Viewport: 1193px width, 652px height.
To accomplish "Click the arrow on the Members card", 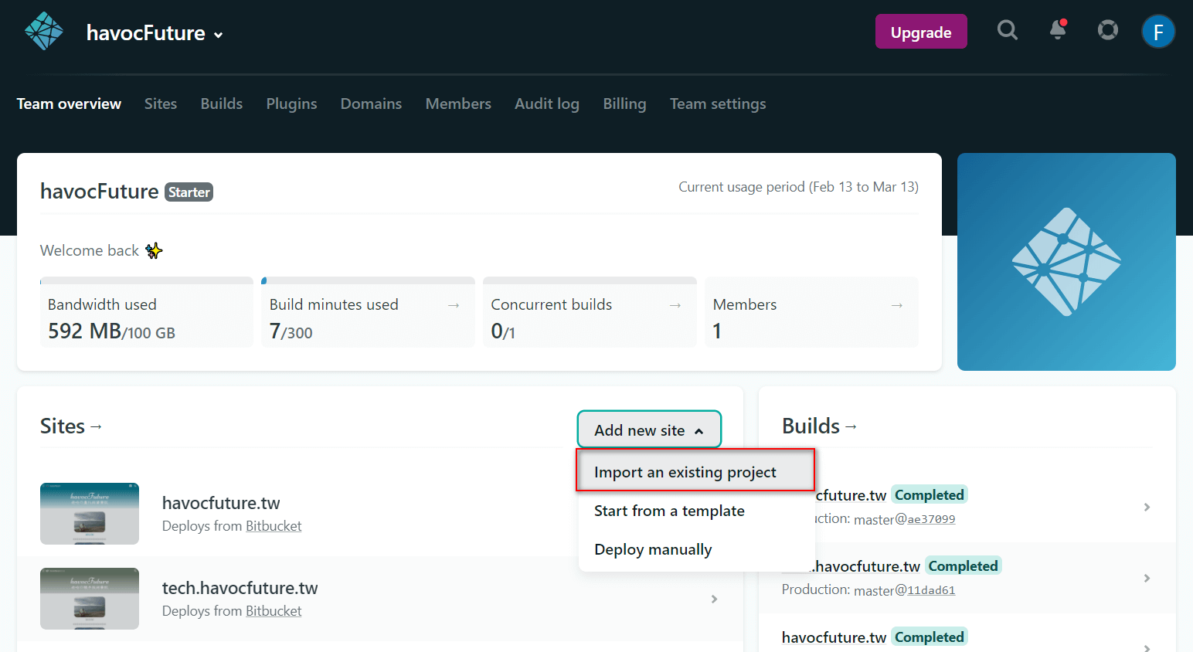I will pyautogui.click(x=896, y=305).
